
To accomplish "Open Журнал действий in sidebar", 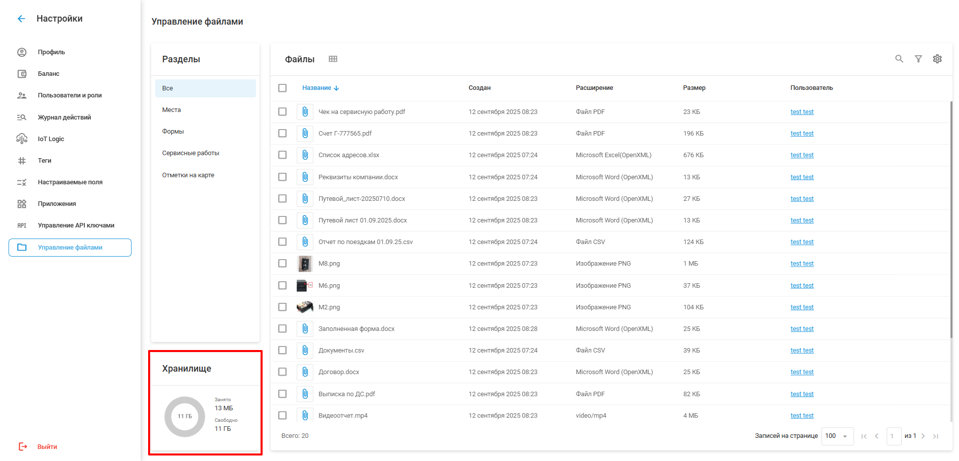I will (x=64, y=117).
